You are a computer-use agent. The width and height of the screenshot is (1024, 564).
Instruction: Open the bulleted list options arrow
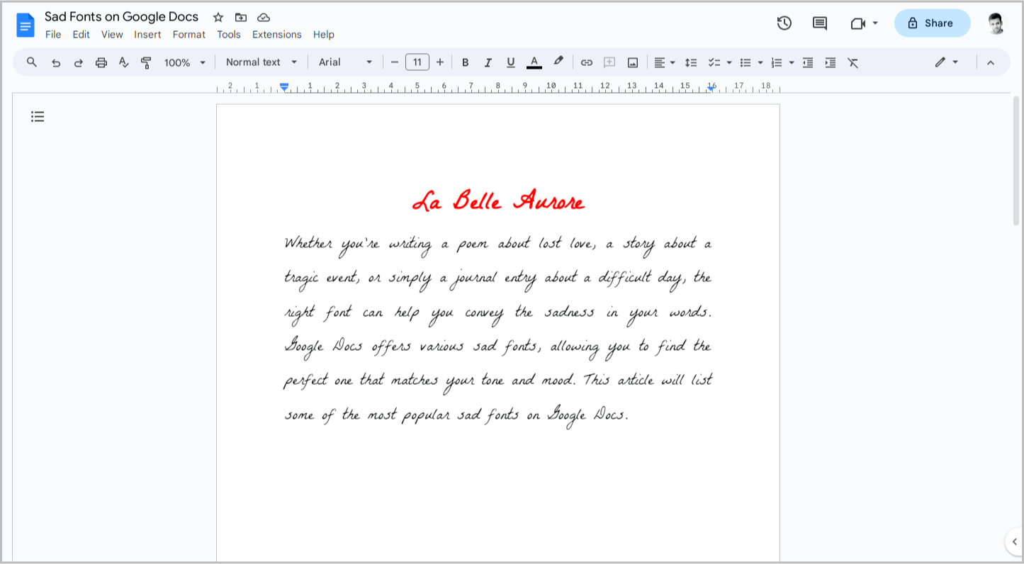(x=760, y=62)
